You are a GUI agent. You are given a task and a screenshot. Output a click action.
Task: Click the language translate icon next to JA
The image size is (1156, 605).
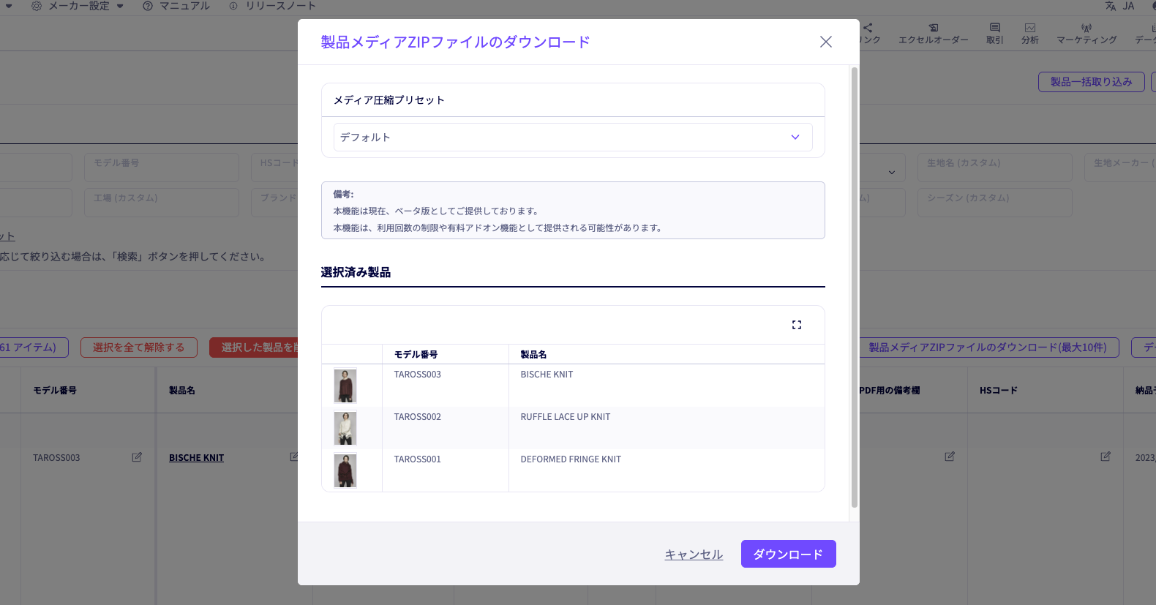pyautogui.click(x=1110, y=6)
